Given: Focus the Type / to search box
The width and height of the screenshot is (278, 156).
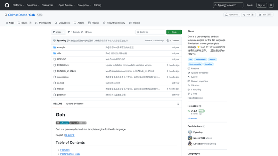Looking at the screenshot, I should (x=228, y=5).
